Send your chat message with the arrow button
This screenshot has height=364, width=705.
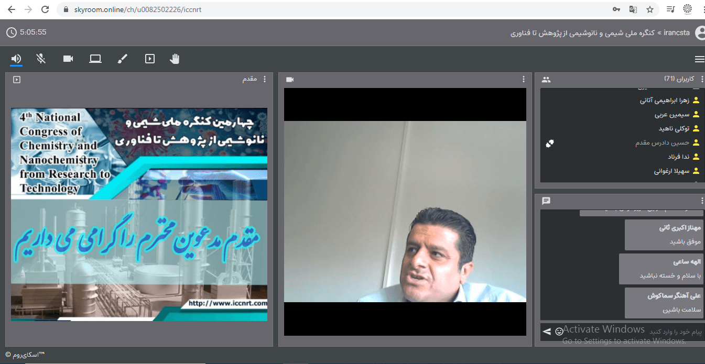547,332
